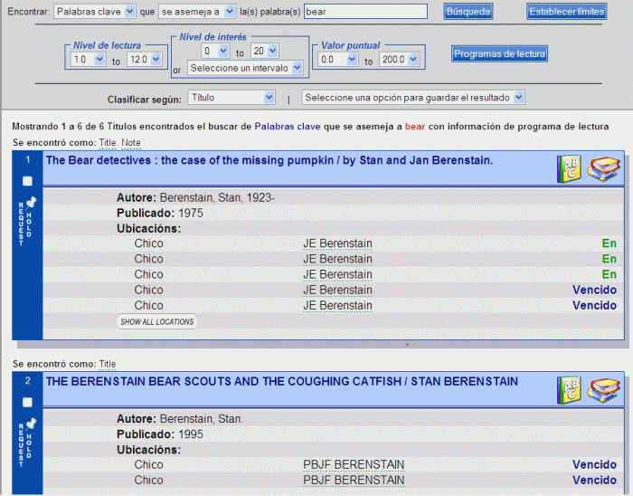
Task: Request hold on Bear detectives title
Action: 26,222
